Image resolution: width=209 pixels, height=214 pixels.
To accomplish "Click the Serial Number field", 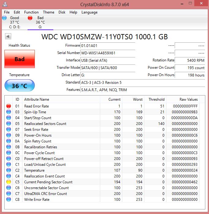I will point(108,53).
